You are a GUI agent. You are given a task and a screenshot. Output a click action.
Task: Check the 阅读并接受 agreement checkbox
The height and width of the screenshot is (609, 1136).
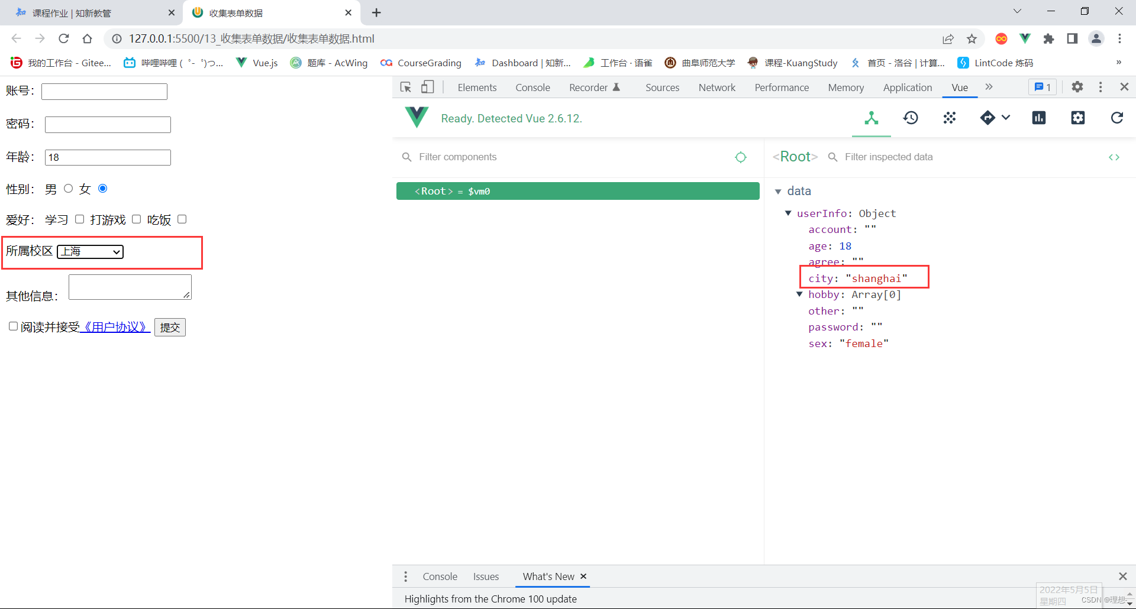pos(13,326)
